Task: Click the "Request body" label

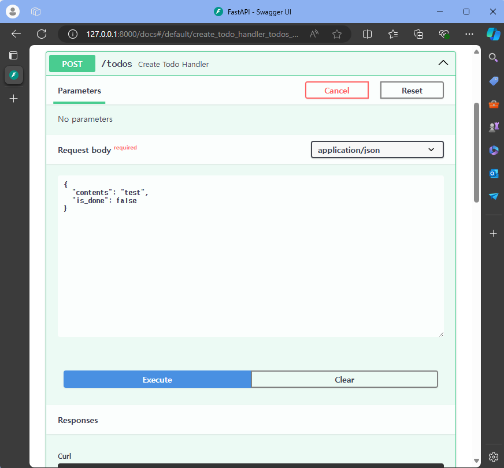Action: (84, 150)
